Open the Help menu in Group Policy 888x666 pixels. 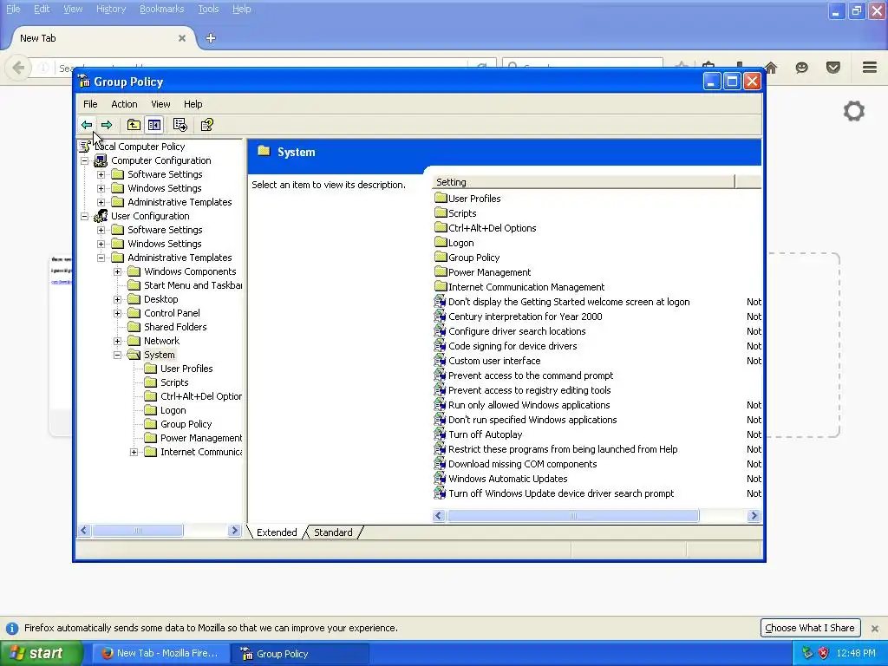(x=193, y=104)
